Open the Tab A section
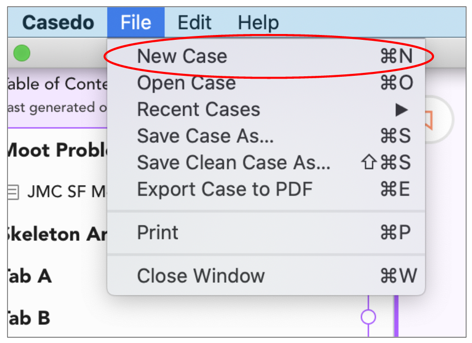The image size is (472, 343). [x=30, y=276]
